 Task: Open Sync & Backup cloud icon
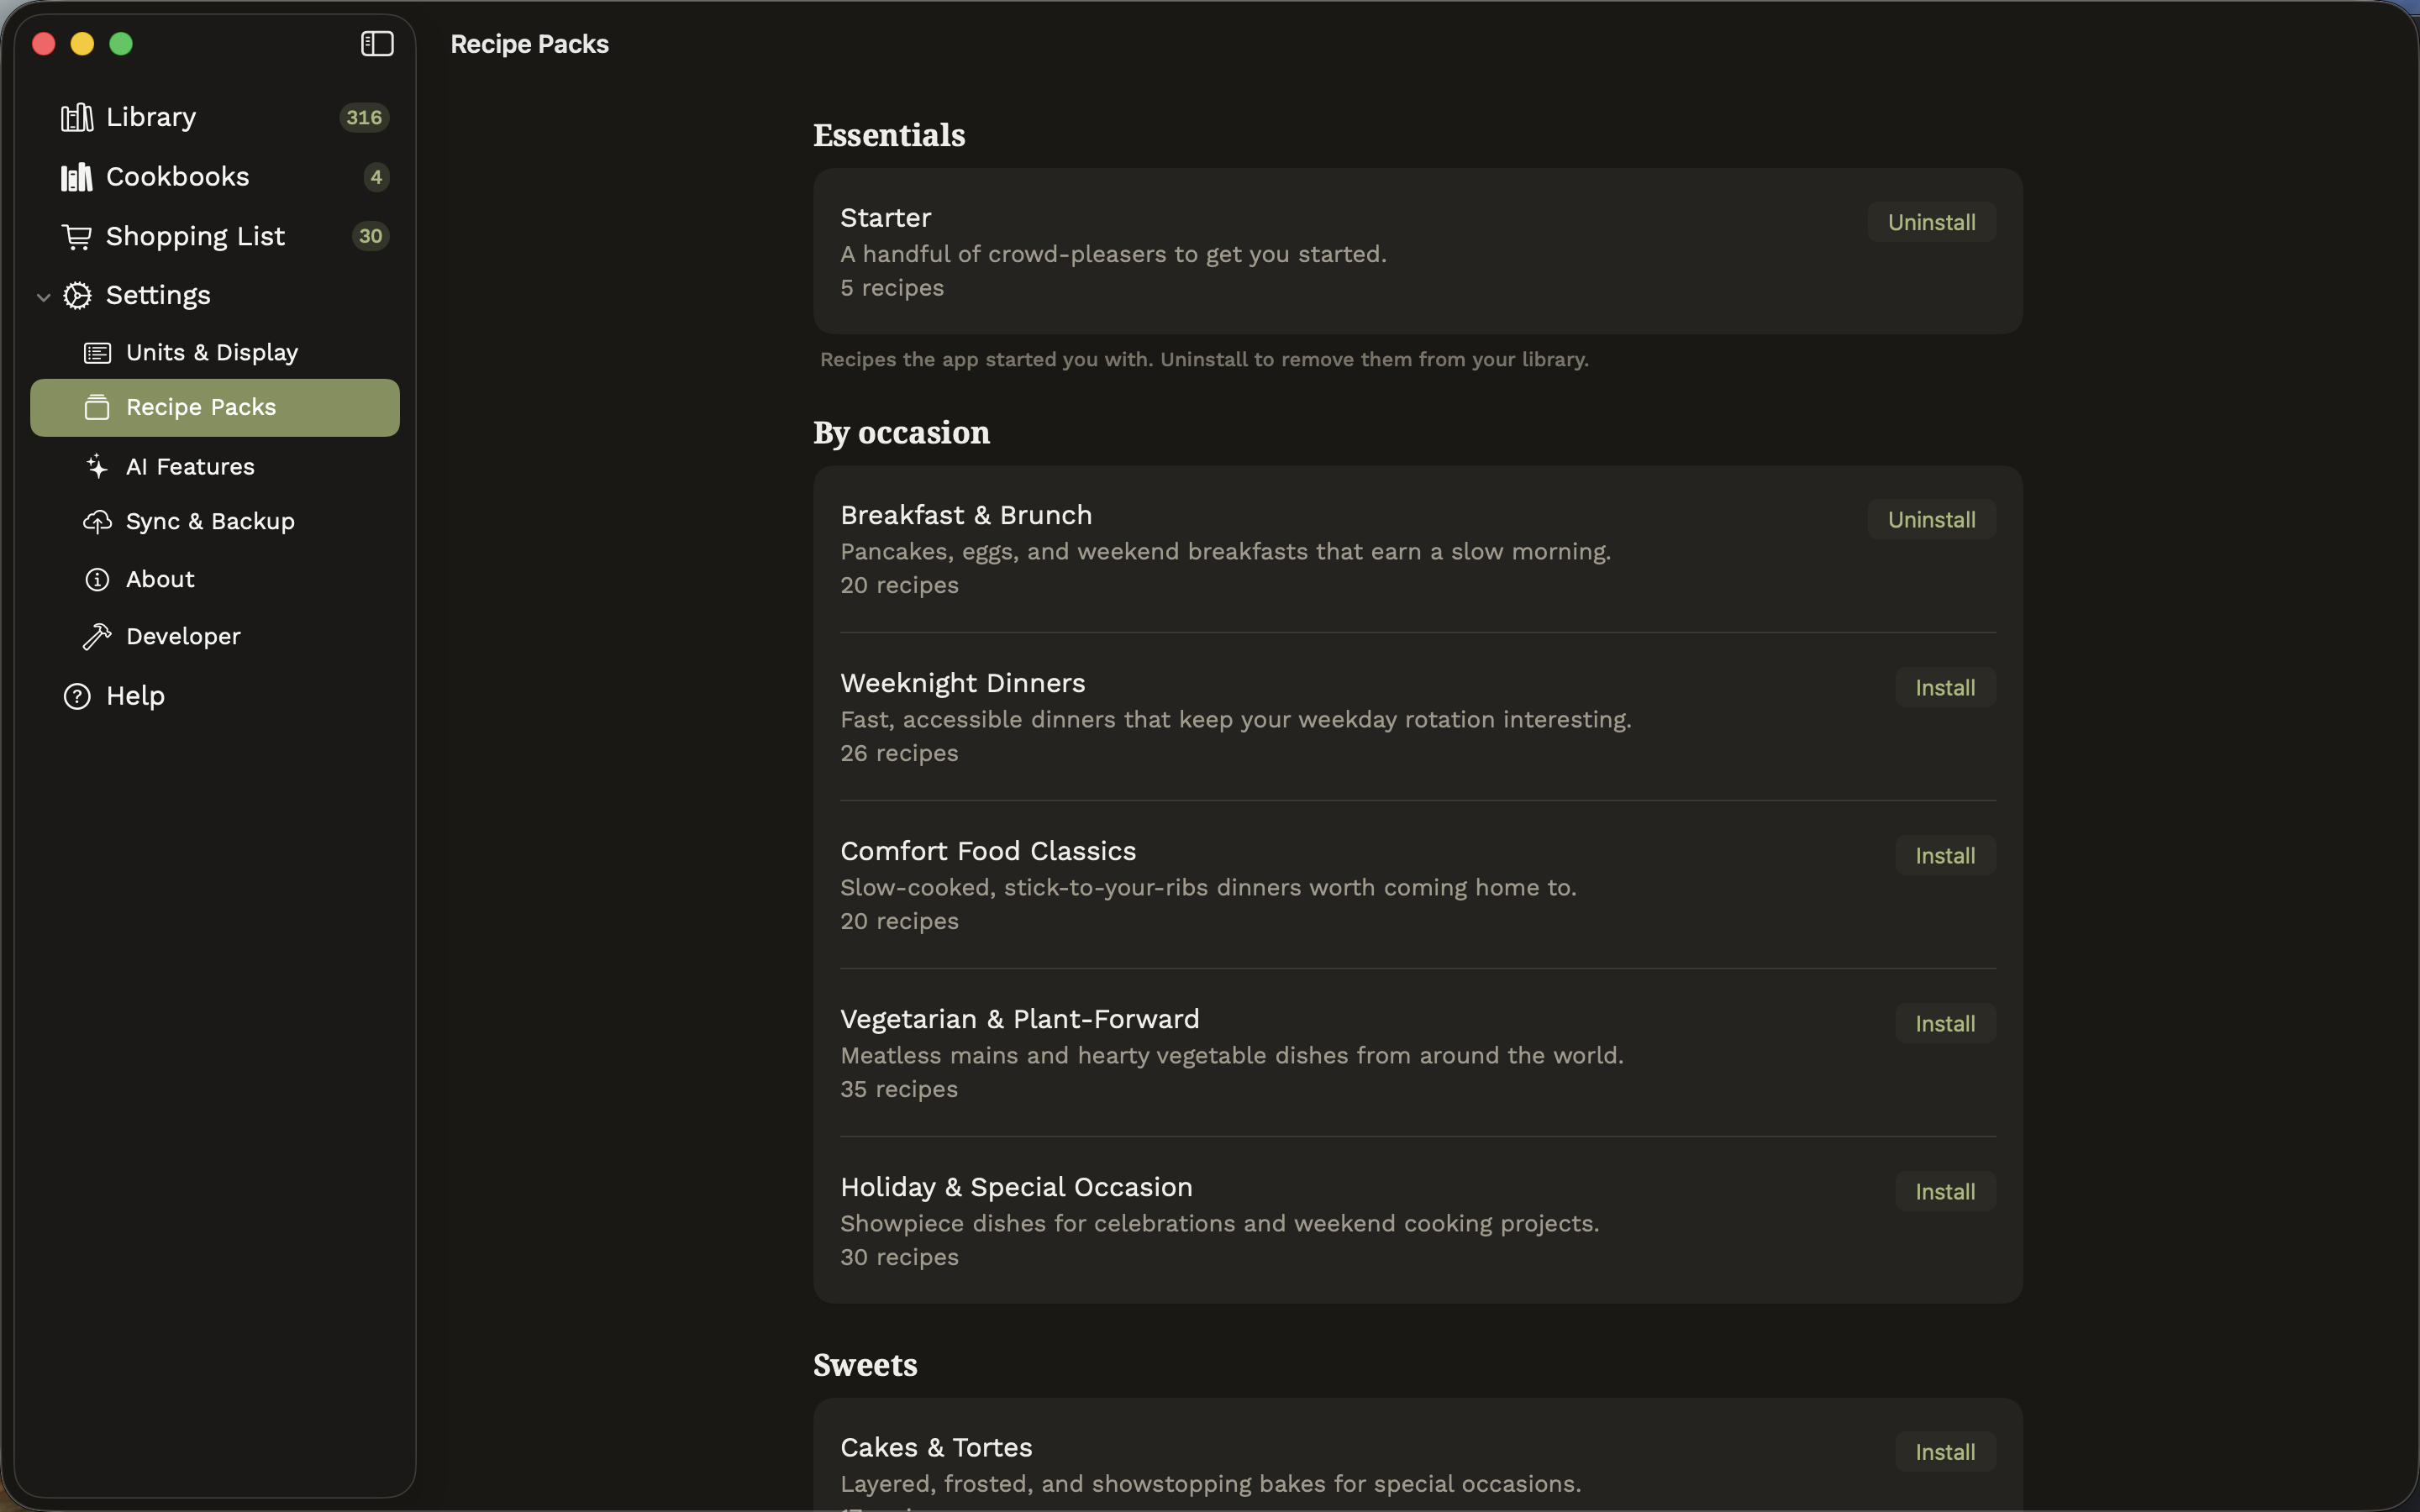(x=97, y=522)
